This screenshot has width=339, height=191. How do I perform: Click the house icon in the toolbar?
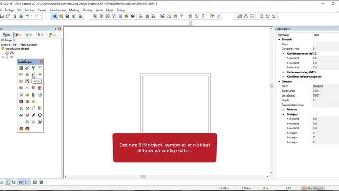[190, 16]
